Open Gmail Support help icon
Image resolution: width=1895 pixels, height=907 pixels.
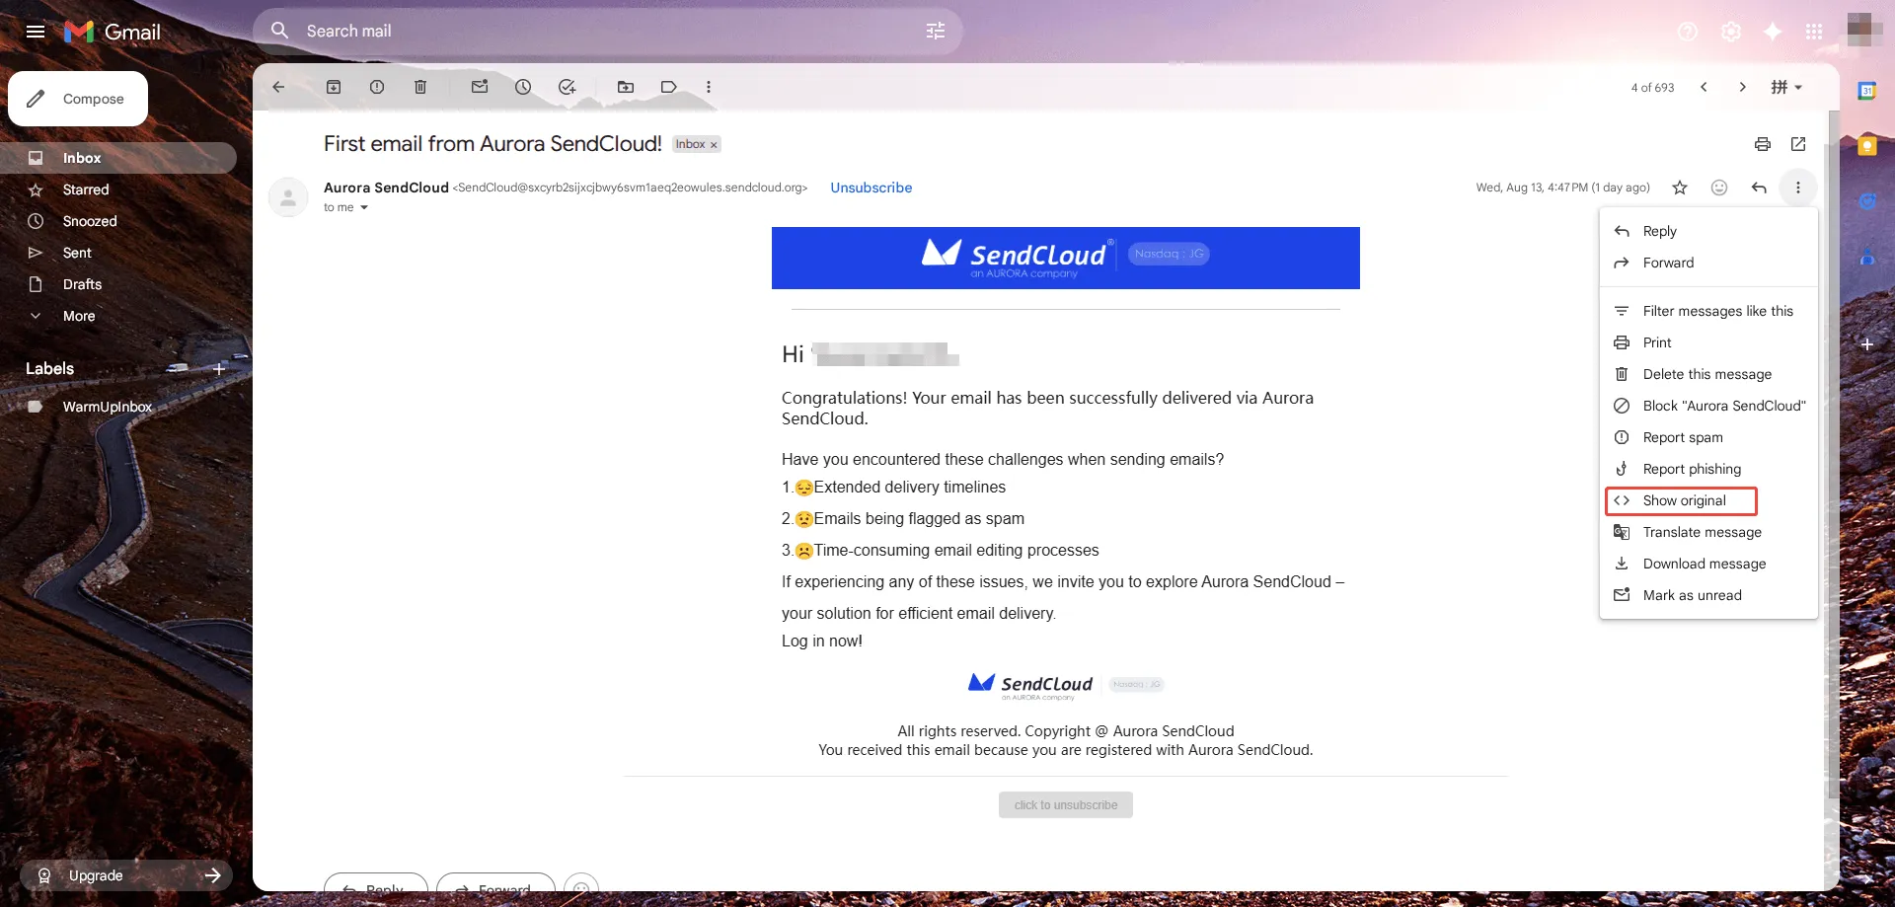(x=1688, y=32)
